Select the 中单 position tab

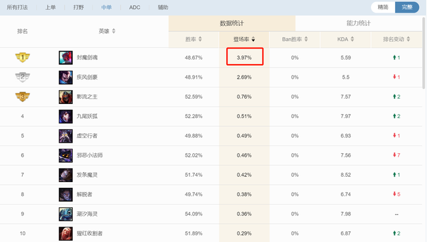(x=107, y=7)
